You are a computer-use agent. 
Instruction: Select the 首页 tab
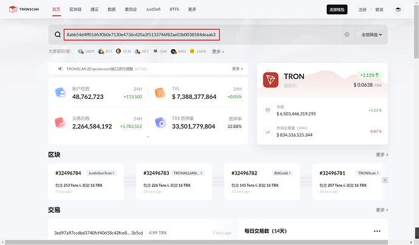tap(56, 9)
